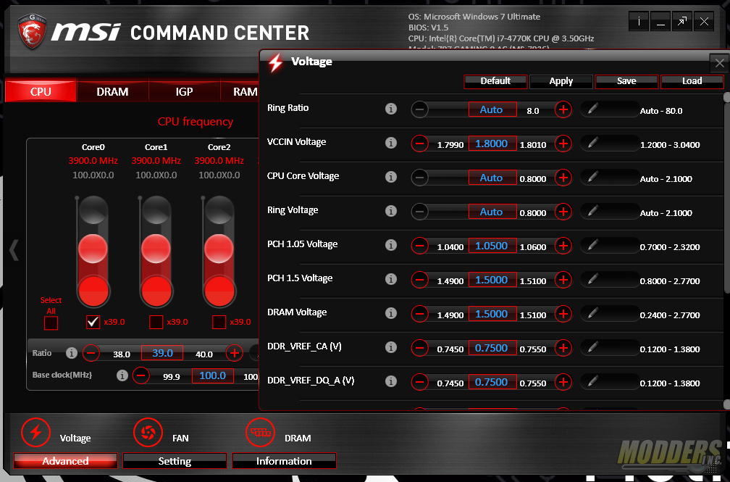Open the Information section
Image resolution: width=730 pixels, height=482 pixels.
[x=284, y=460]
